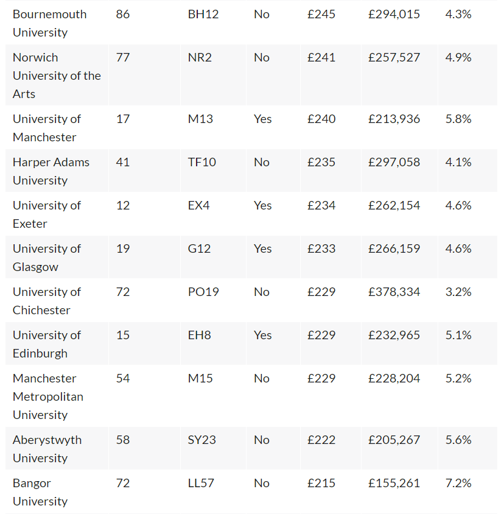Click the £378,334 price value
The width and height of the screenshot is (504, 514).
pyautogui.click(x=394, y=292)
